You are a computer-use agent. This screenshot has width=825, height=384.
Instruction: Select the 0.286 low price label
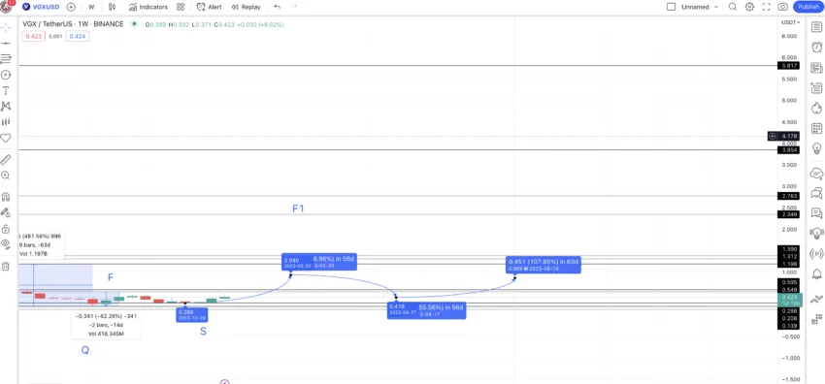coord(192,314)
